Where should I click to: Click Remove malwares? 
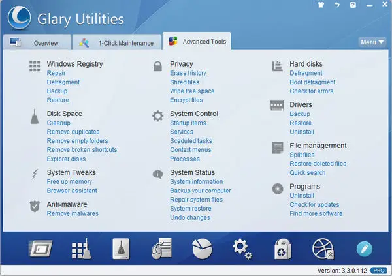(x=73, y=214)
